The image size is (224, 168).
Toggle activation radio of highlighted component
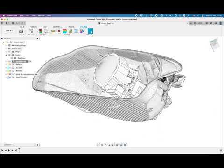(30, 61)
